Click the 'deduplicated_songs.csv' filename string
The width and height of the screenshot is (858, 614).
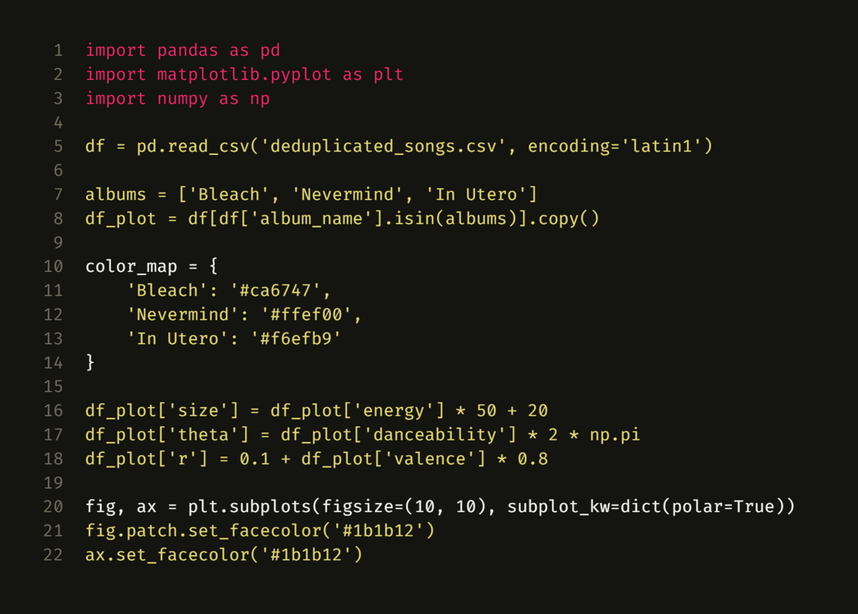383,146
